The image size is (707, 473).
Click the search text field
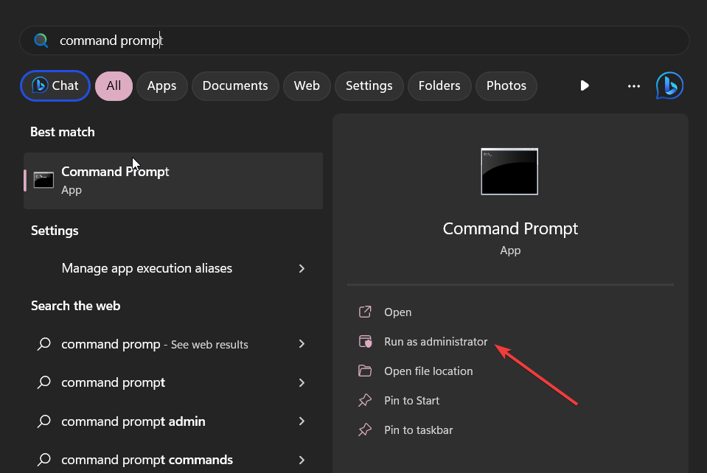click(x=355, y=41)
